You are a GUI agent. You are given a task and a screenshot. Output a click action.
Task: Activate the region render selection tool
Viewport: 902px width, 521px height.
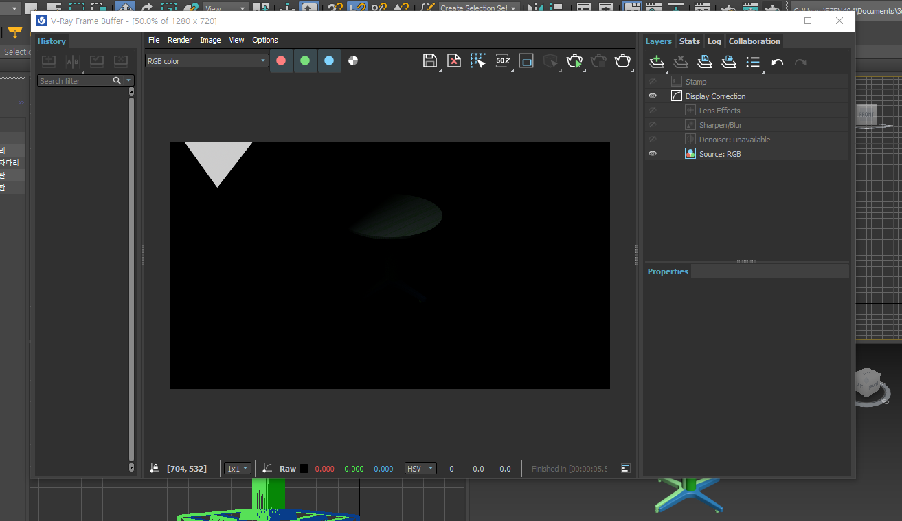(x=477, y=60)
